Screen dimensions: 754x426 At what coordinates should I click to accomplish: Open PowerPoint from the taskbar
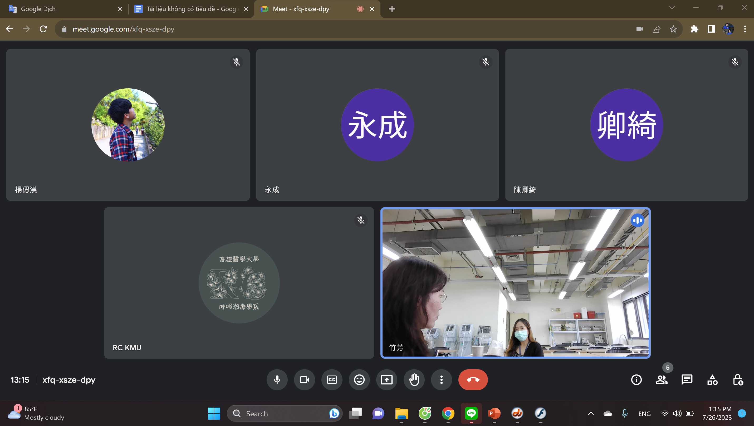494,413
